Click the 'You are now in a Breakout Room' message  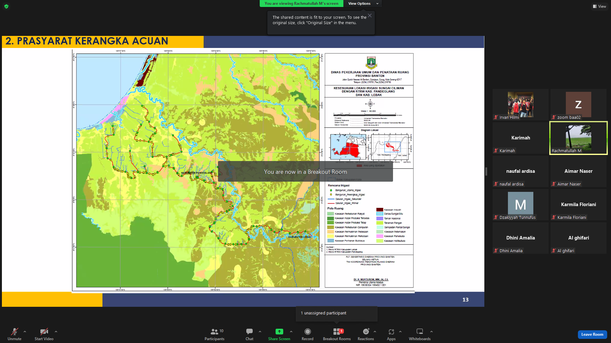(305, 172)
